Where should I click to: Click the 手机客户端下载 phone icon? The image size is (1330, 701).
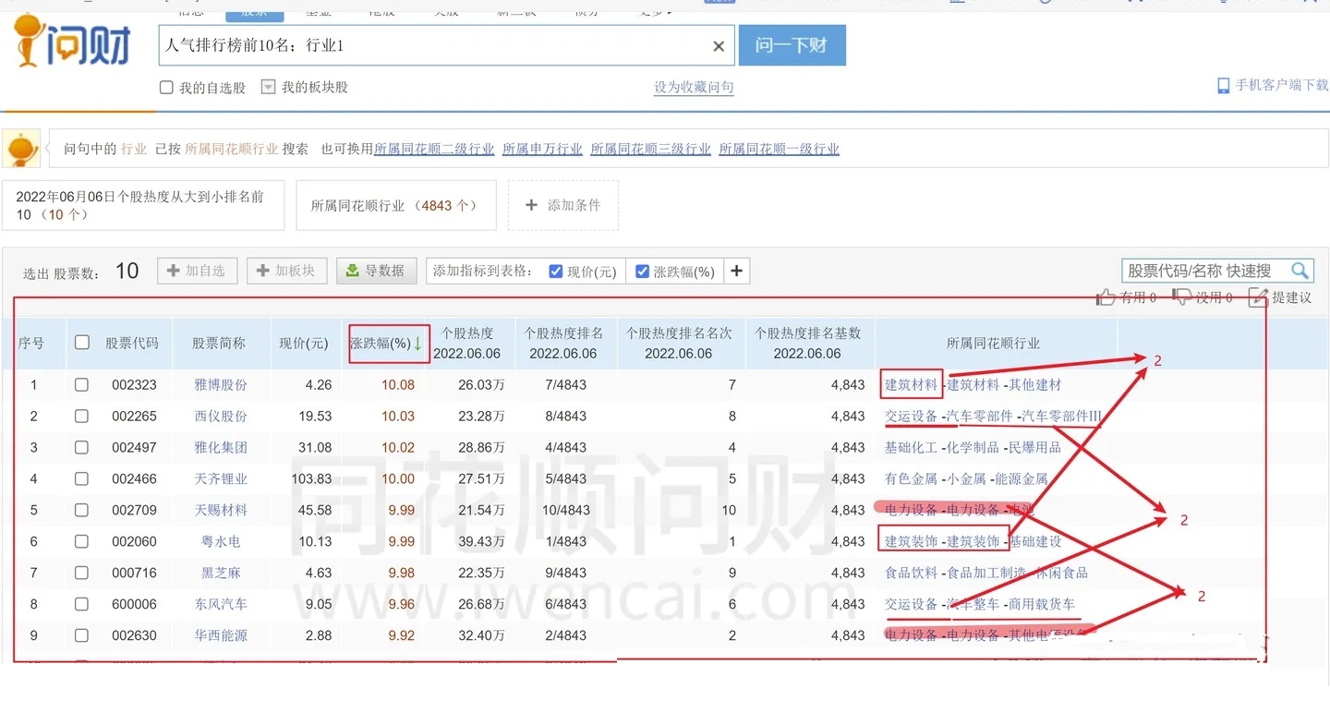pos(1224,86)
